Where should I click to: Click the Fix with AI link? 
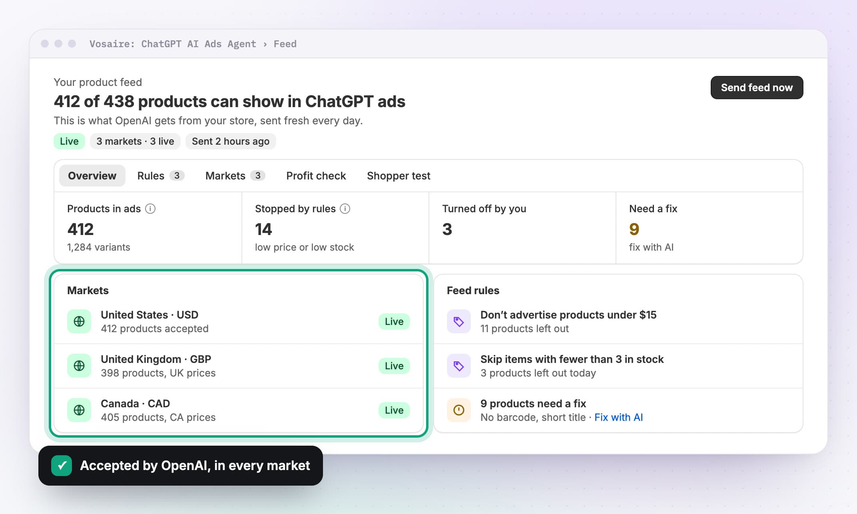pyautogui.click(x=618, y=417)
